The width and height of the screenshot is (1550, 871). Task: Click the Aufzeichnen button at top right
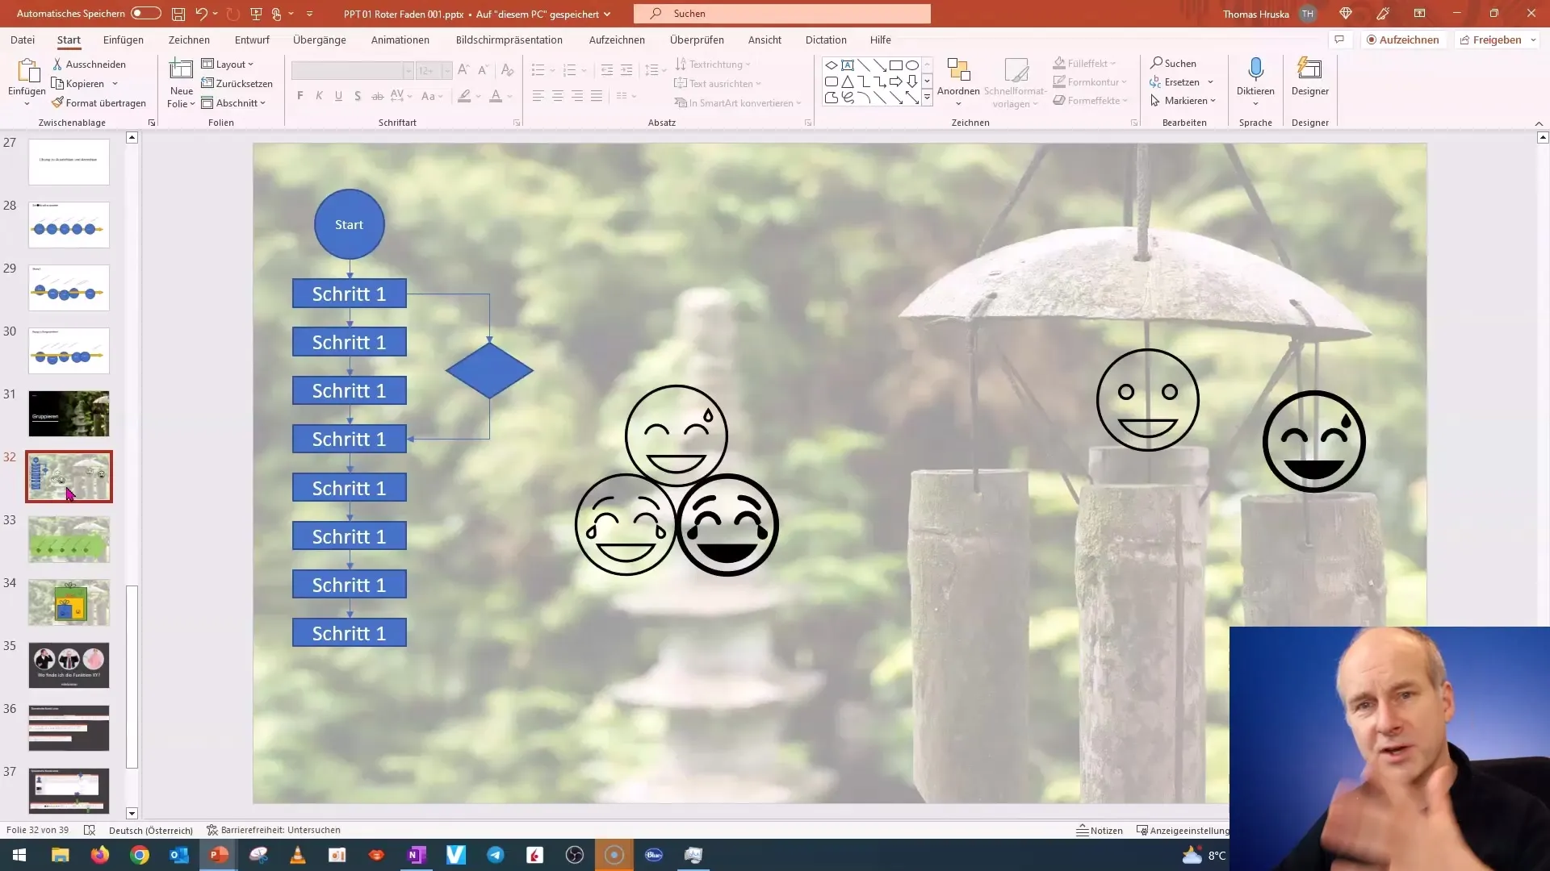(1403, 40)
